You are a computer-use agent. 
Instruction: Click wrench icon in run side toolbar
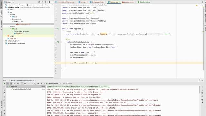tap(4, 93)
